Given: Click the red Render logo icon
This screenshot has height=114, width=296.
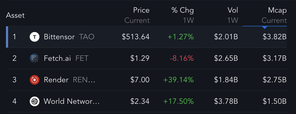Looking at the screenshot, I should (x=35, y=80).
